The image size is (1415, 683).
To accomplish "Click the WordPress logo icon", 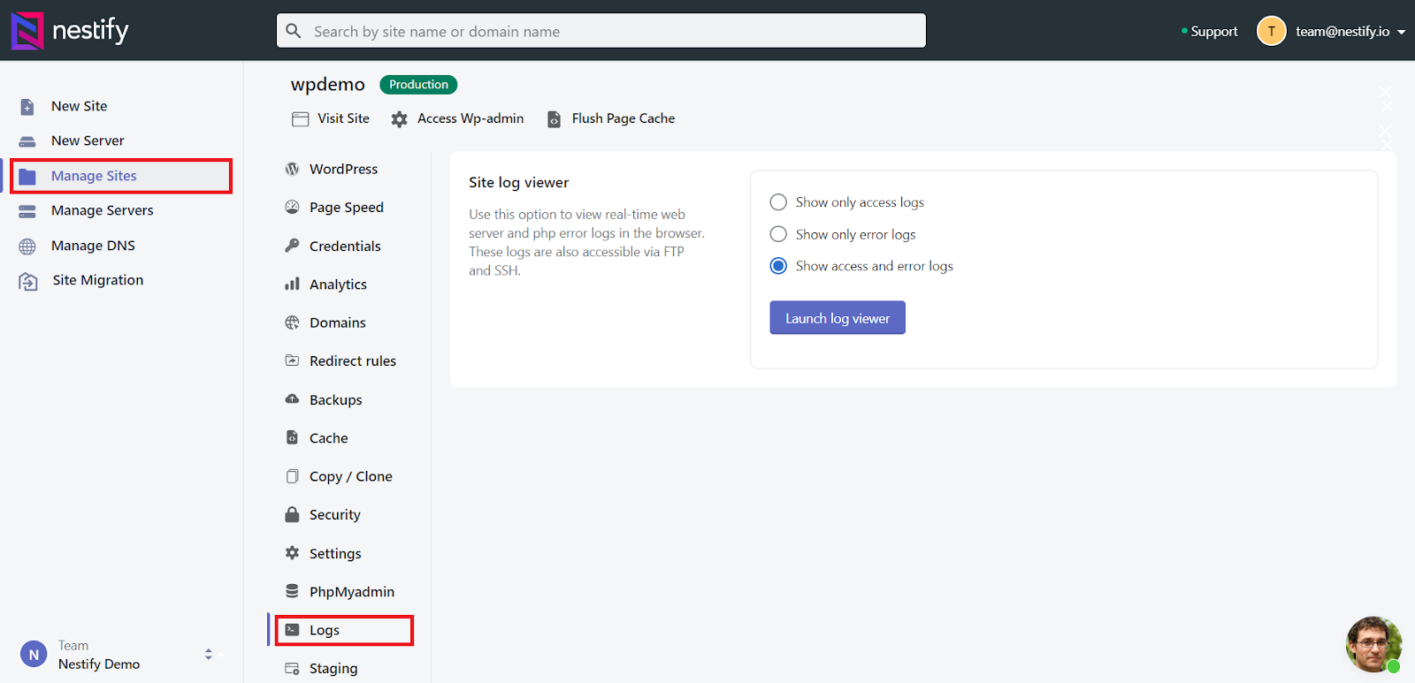I will click(x=292, y=169).
